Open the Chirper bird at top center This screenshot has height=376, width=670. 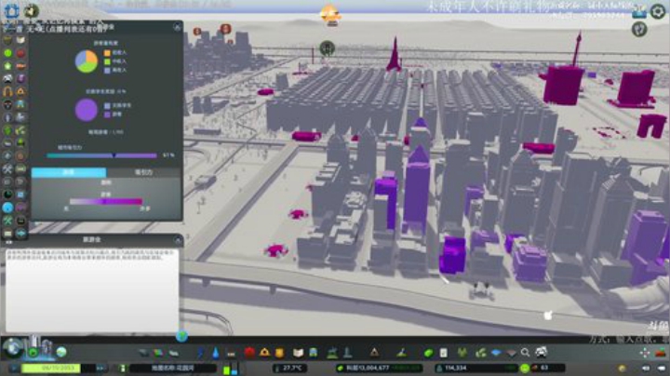pyautogui.click(x=330, y=16)
